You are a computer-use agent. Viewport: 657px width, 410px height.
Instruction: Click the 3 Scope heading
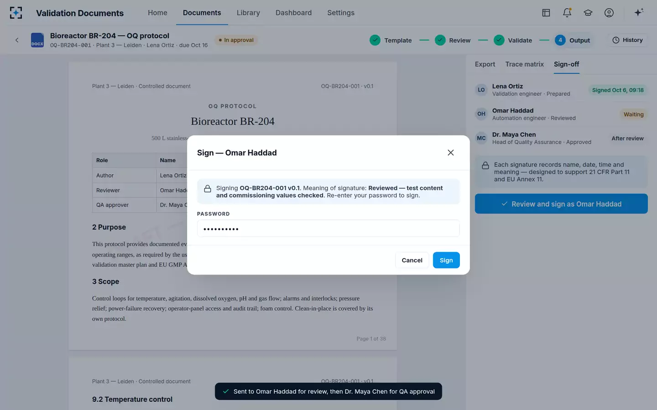click(105, 282)
